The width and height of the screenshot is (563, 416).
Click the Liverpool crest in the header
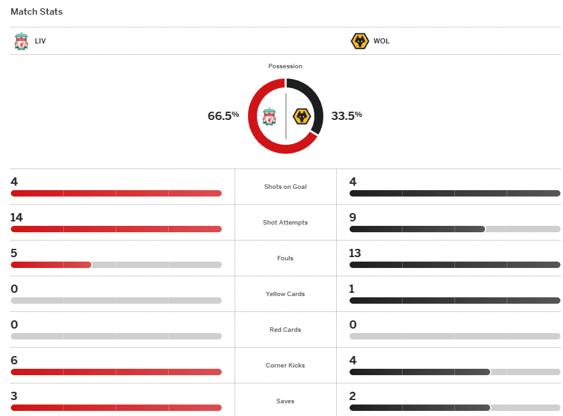21,41
